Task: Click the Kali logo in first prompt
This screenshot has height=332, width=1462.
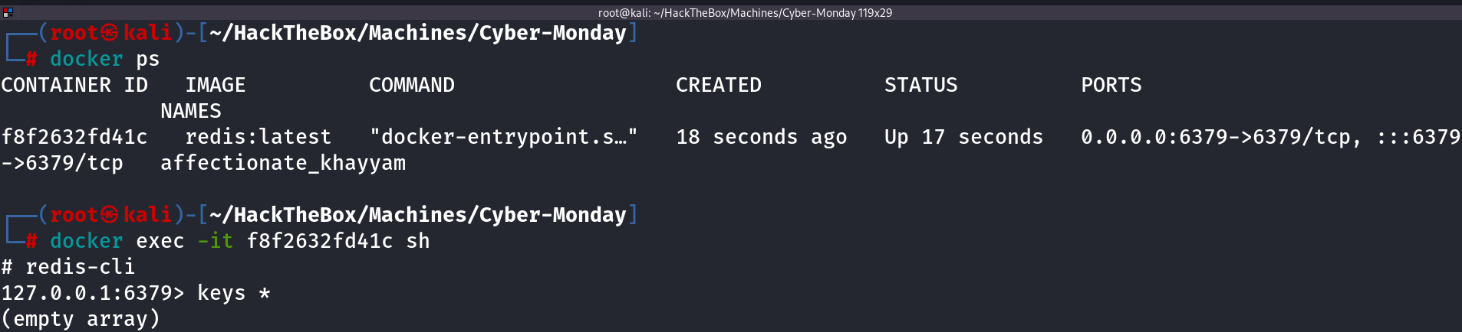Action: pyautogui.click(x=110, y=33)
